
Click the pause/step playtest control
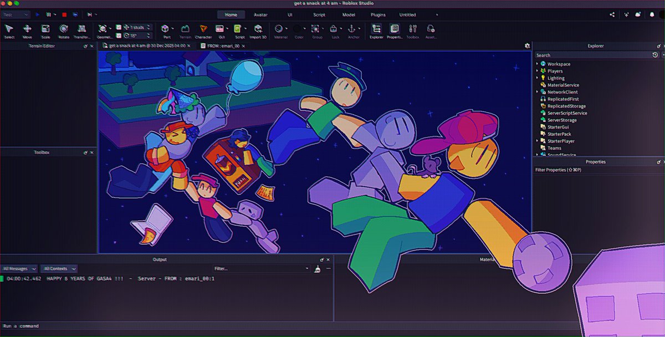(x=49, y=14)
